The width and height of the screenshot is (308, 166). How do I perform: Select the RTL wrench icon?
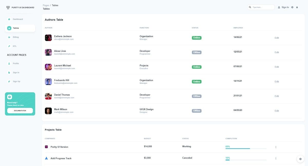(x=9, y=46)
